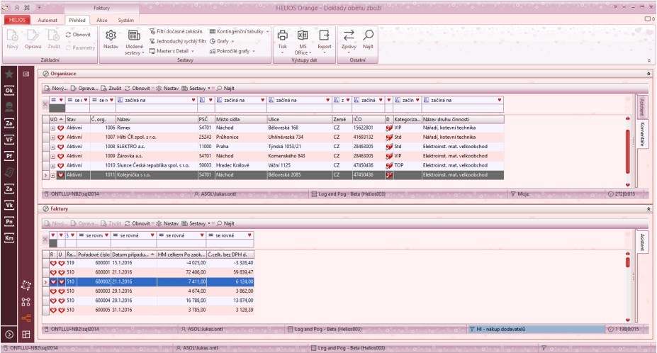Click Jednoduchý rychlý filtr button
This screenshot has height=353, width=657.
[178, 41]
